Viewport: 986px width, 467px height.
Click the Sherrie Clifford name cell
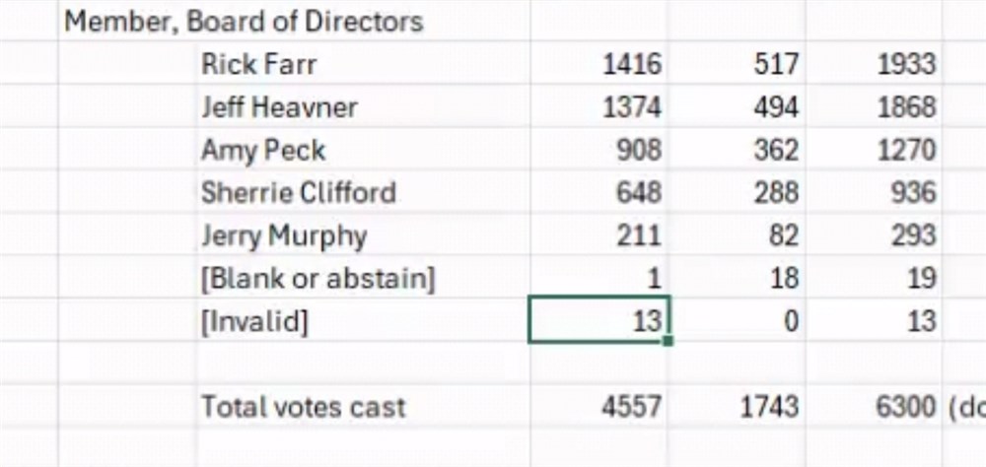click(364, 192)
